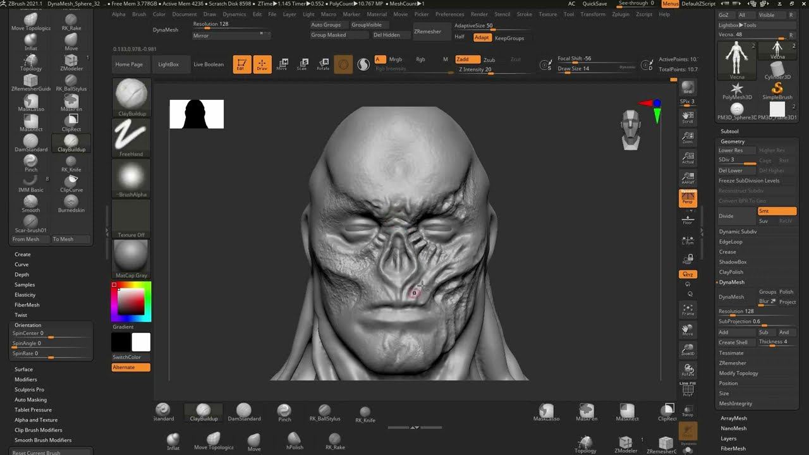Select the ClipCurve brush
Screen dimensions: 809x455
pyautogui.click(x=71, y=183)
